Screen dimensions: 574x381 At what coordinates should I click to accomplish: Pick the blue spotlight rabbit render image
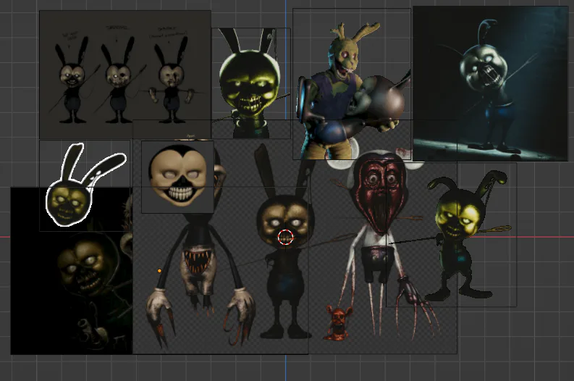coord(491,83)
